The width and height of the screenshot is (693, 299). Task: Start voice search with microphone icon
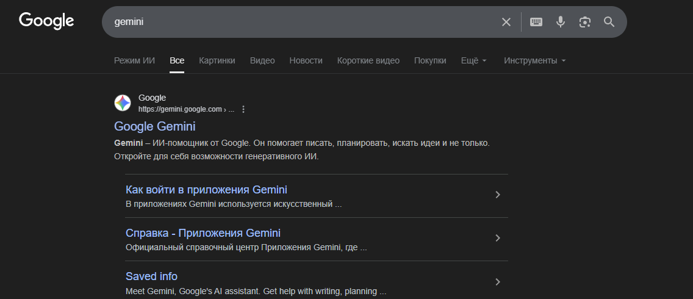pos(561,22)
